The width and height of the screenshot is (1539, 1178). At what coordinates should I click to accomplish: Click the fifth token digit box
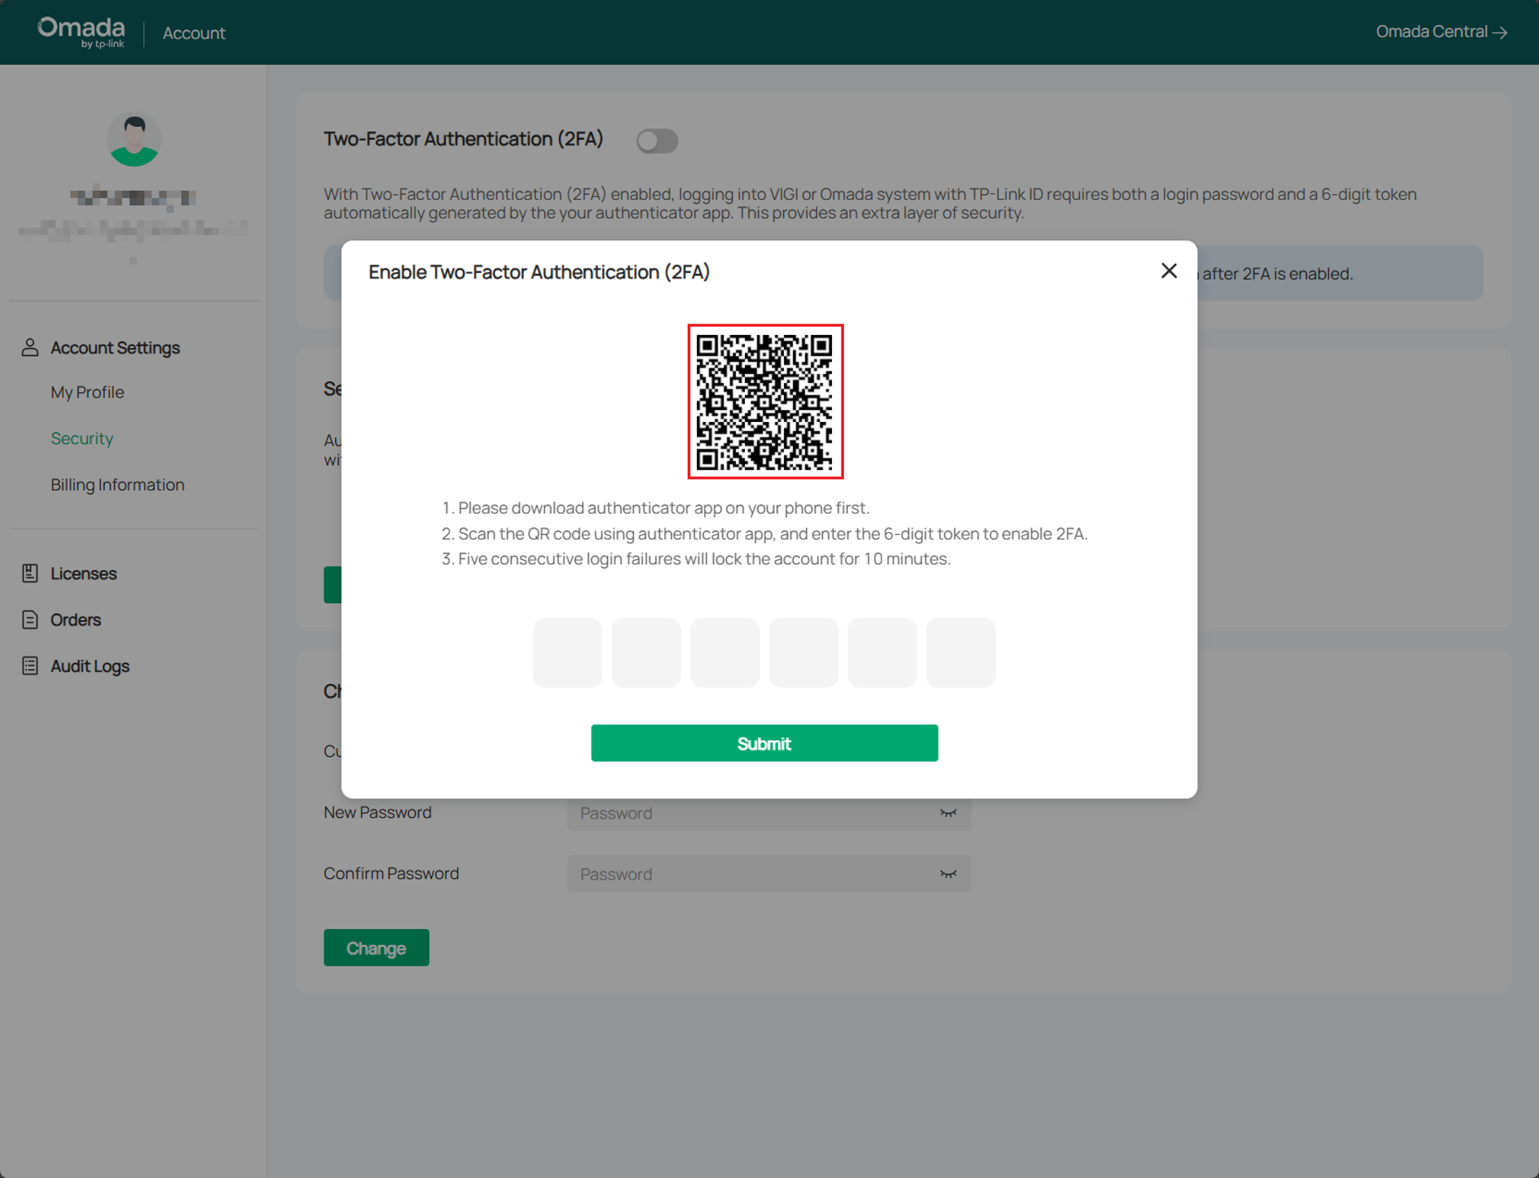pos(882,652)
